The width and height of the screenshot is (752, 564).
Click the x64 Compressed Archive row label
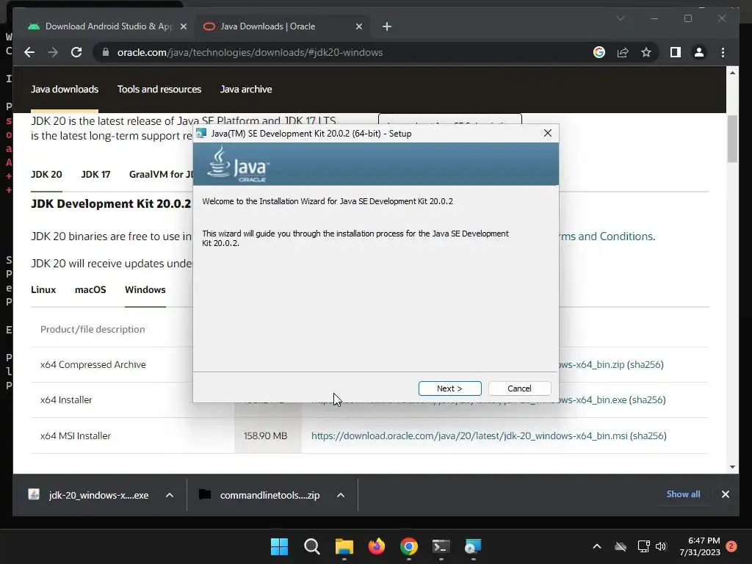point(93,364)
